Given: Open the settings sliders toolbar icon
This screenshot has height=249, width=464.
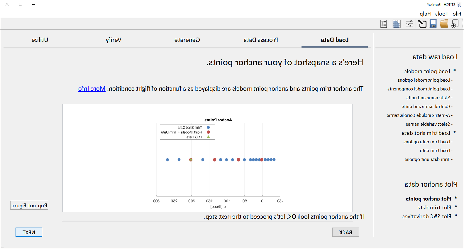Looking at the screenshot, I should point(409,24).
